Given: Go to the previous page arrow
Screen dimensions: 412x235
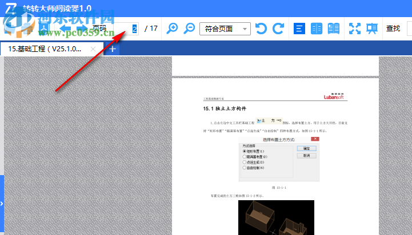Looking at the screenshot, I should 65,29.
